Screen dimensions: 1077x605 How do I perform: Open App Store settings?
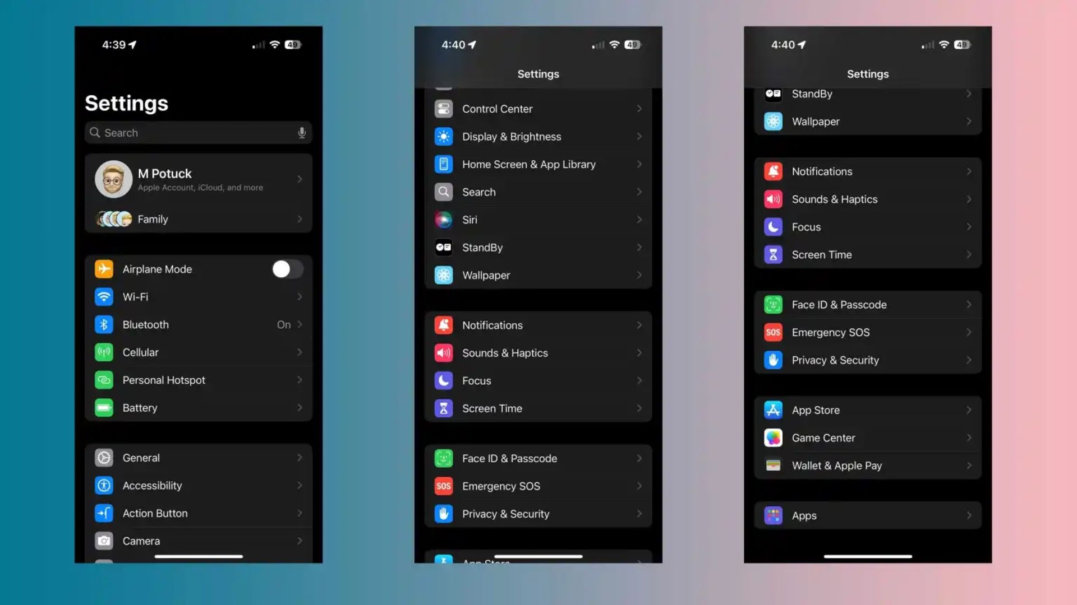click(868, 409)
